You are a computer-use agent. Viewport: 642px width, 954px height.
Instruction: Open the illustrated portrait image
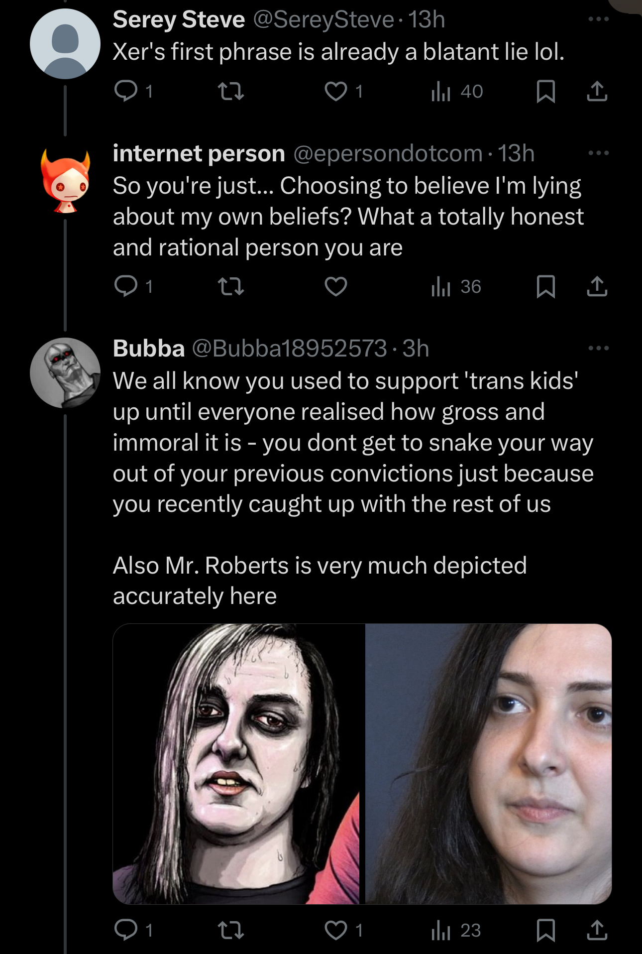click(x=236, y=764)
